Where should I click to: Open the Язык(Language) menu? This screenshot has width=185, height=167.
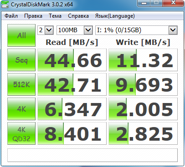coord(115,16)
